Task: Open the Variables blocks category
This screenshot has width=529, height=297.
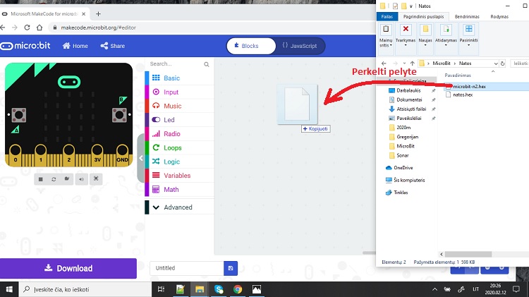Action: coord(179,176)
